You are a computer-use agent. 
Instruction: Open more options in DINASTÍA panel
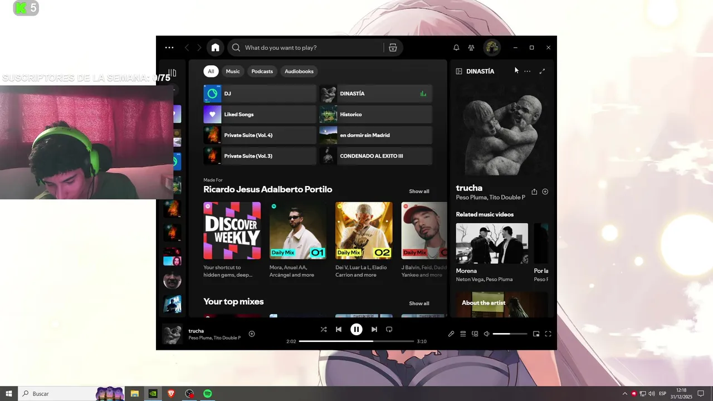tap(527, 71)
